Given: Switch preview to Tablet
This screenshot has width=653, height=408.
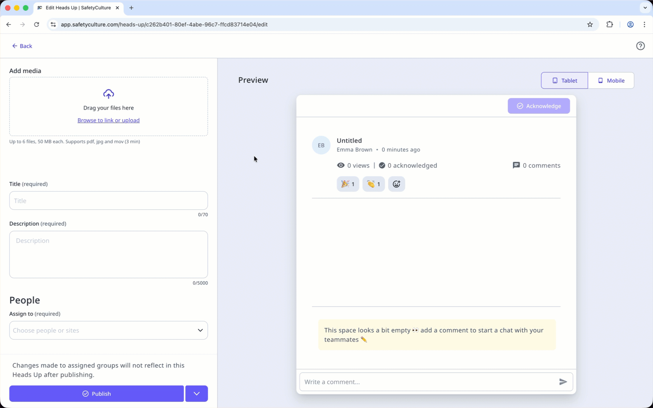Looking at the screenshot, I should pyautogui.click(x=564, y=80).
